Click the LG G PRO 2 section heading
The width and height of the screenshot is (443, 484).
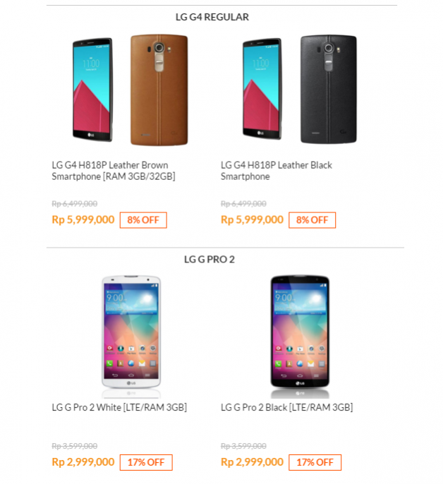tap(210, 260)
